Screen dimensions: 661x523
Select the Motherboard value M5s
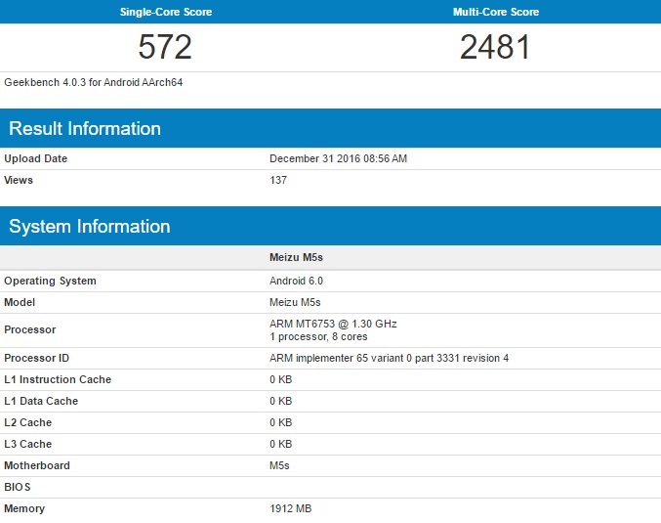tap(279, 466)
